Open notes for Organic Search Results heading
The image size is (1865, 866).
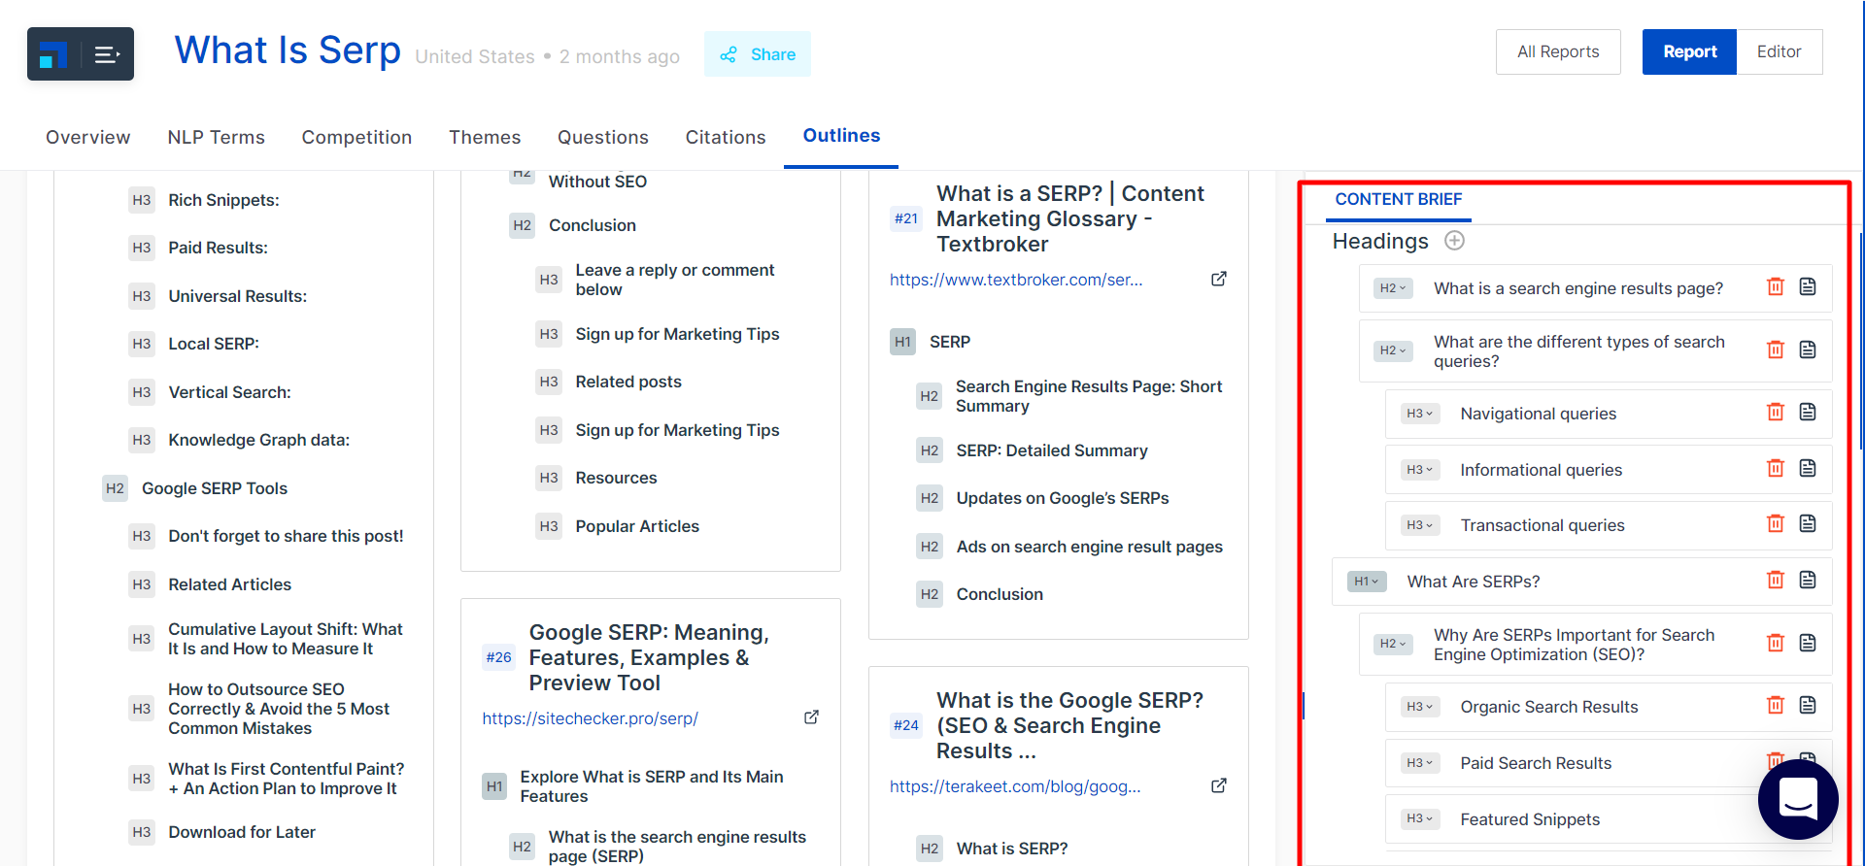click(1808, 705)
